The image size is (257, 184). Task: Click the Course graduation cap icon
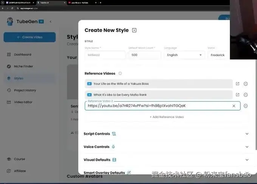click(9, 159)
